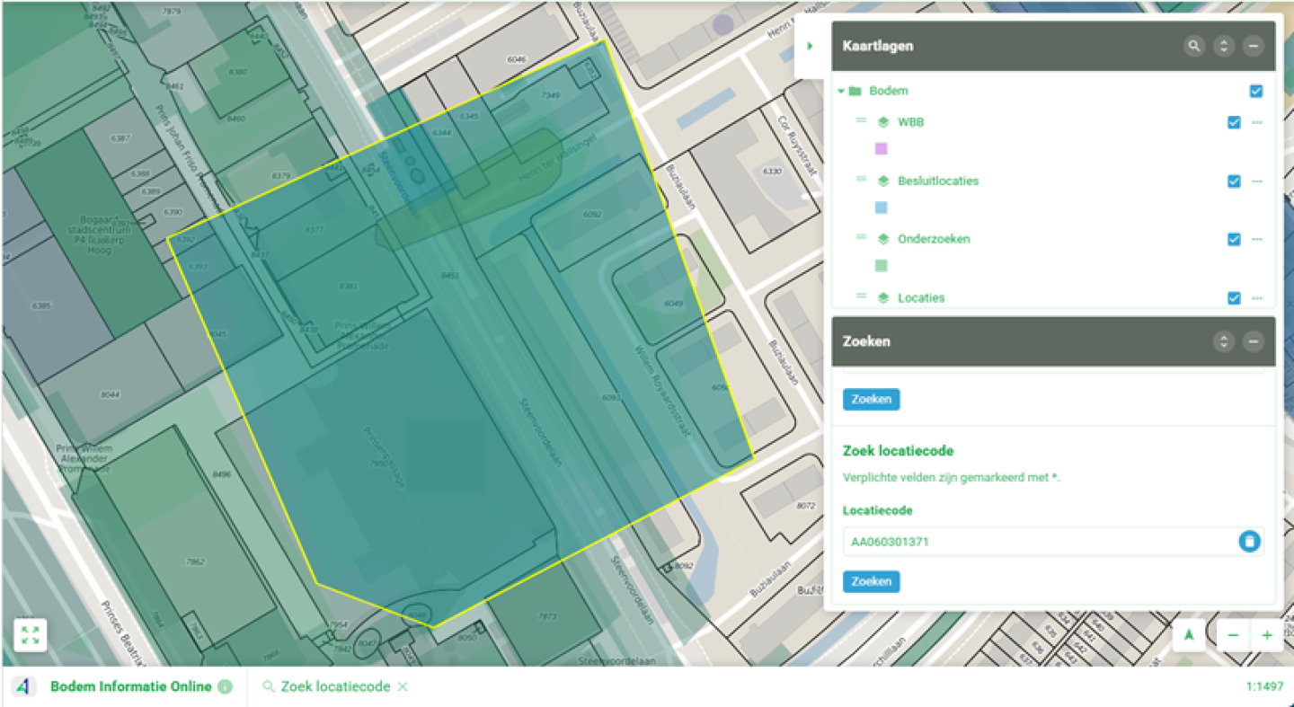1294x707 pixels.
Task: Expand or collapse the Zoeken panel
Action: coord(1223,341)
